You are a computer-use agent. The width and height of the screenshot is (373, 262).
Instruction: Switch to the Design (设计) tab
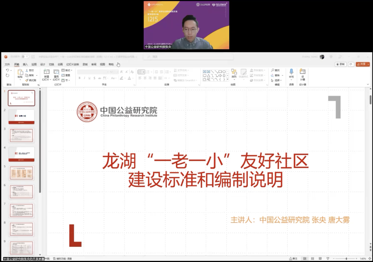(x=42, y=64)
